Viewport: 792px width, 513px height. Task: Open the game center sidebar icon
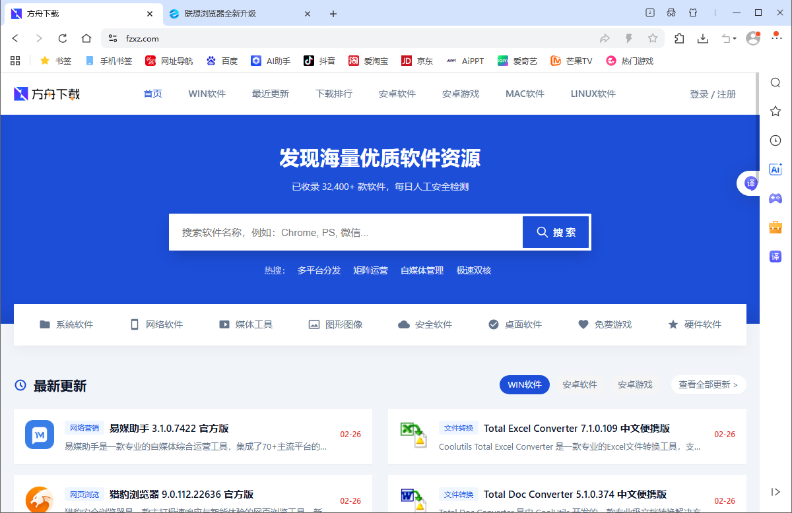(x=775, y=198)
